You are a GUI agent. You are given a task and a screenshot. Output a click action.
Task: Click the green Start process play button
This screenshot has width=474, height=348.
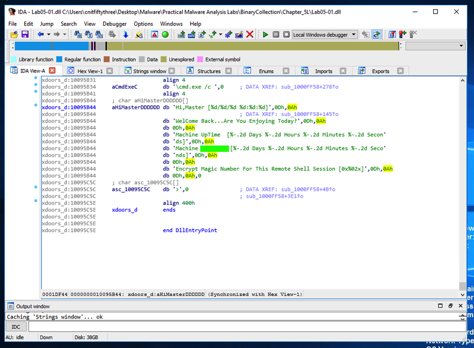[265, 35]
